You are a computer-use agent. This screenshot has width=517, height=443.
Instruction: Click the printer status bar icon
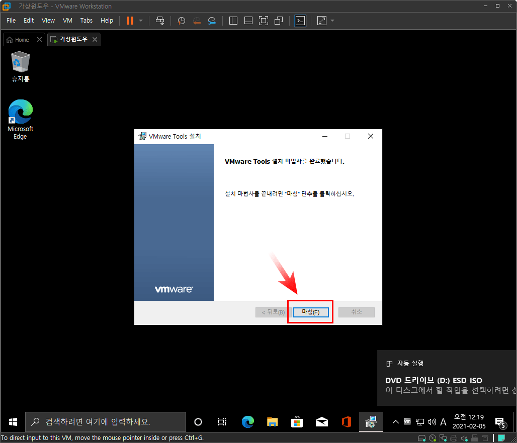click(454, 438)
